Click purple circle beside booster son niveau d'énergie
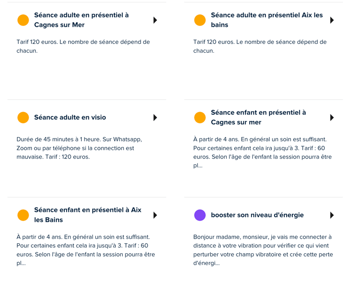This screenshot has height=290, width=361. coord(200,215)
